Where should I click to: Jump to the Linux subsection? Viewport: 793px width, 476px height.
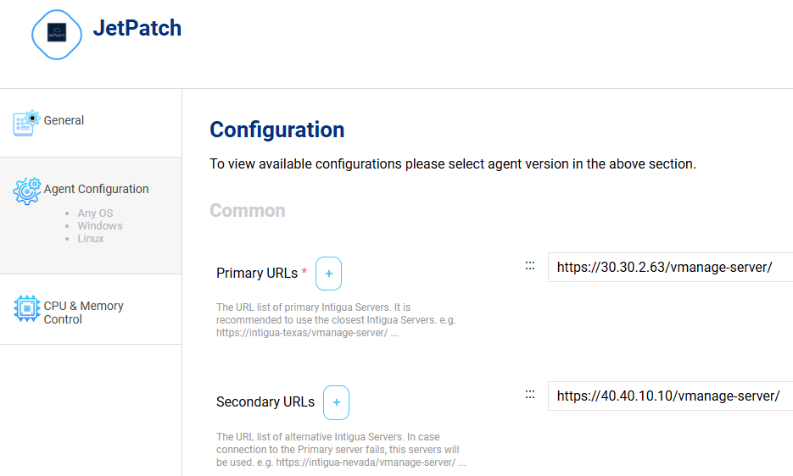point(91,239)
